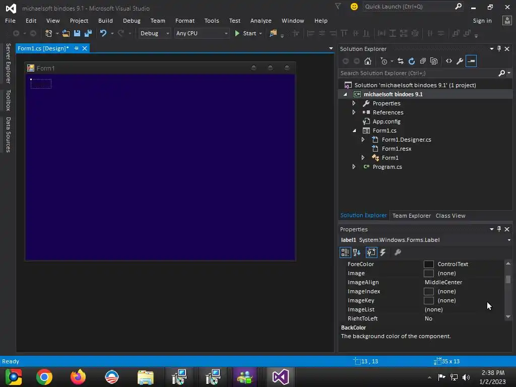Open the Project menu

point(79,21)
